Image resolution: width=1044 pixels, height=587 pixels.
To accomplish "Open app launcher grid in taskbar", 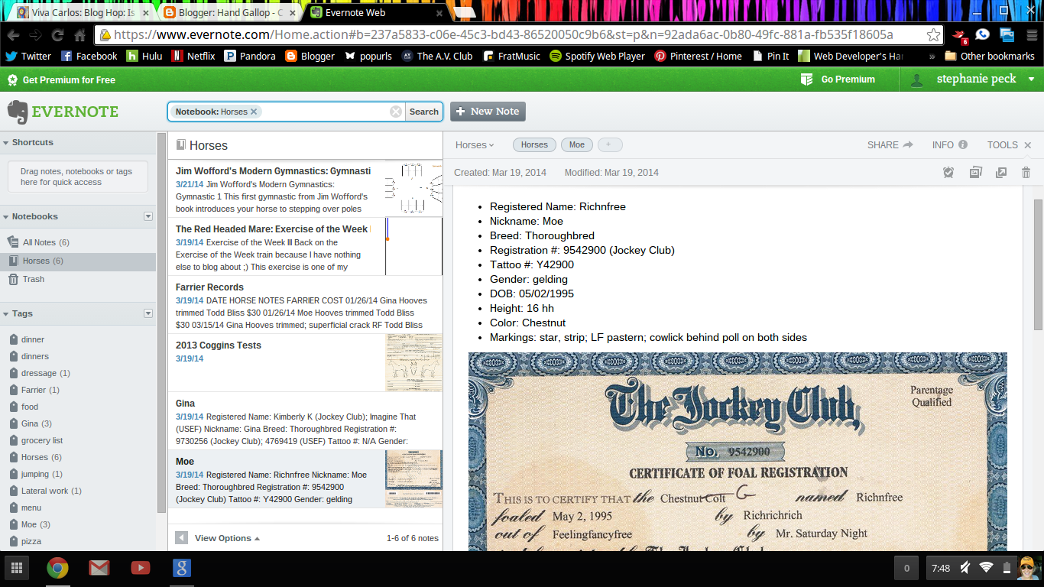I will 16,568.
